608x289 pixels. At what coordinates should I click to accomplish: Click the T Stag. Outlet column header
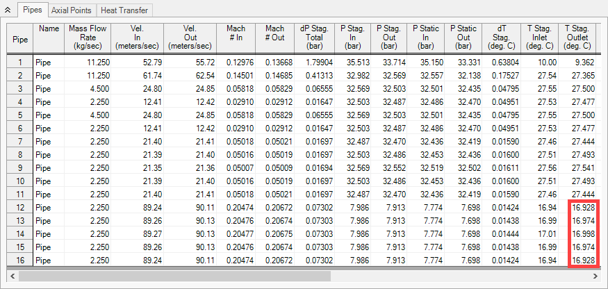tap(577, 38)
